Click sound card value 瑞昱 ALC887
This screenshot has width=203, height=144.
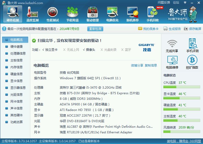coord(106,127)
